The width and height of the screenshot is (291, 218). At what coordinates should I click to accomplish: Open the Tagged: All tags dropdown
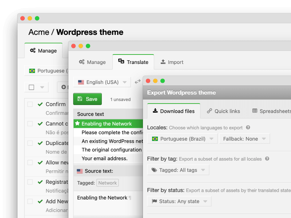click(178, 170)
